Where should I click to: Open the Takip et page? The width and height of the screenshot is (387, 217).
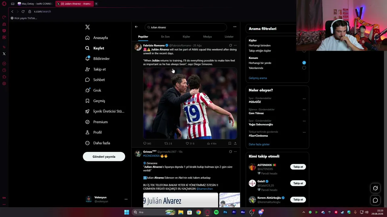[96, 69]
